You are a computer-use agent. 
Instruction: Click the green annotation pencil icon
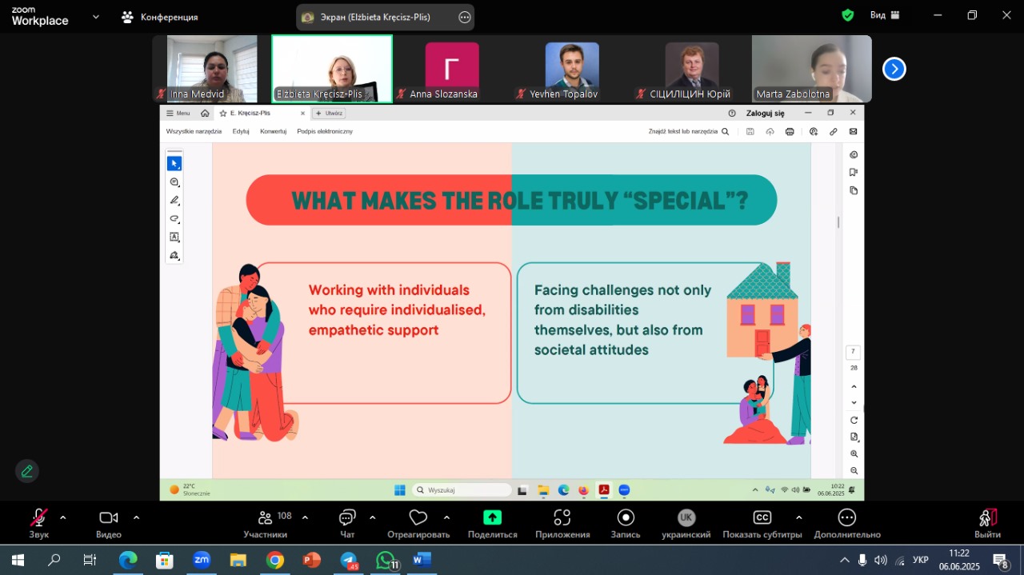27,471
